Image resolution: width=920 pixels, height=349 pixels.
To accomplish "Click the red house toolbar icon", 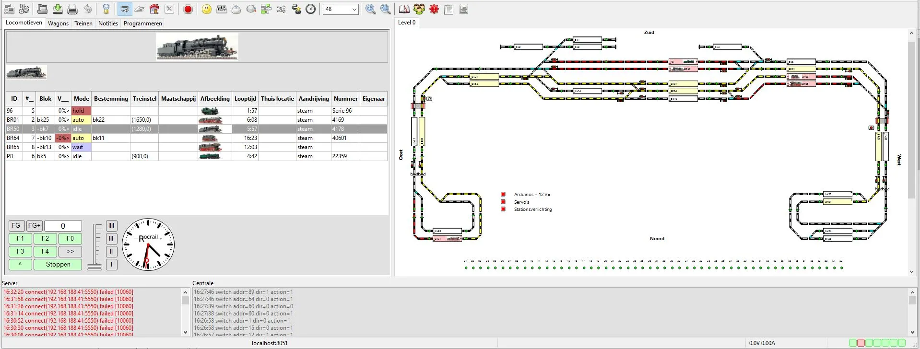I will (x=154, y=9).
